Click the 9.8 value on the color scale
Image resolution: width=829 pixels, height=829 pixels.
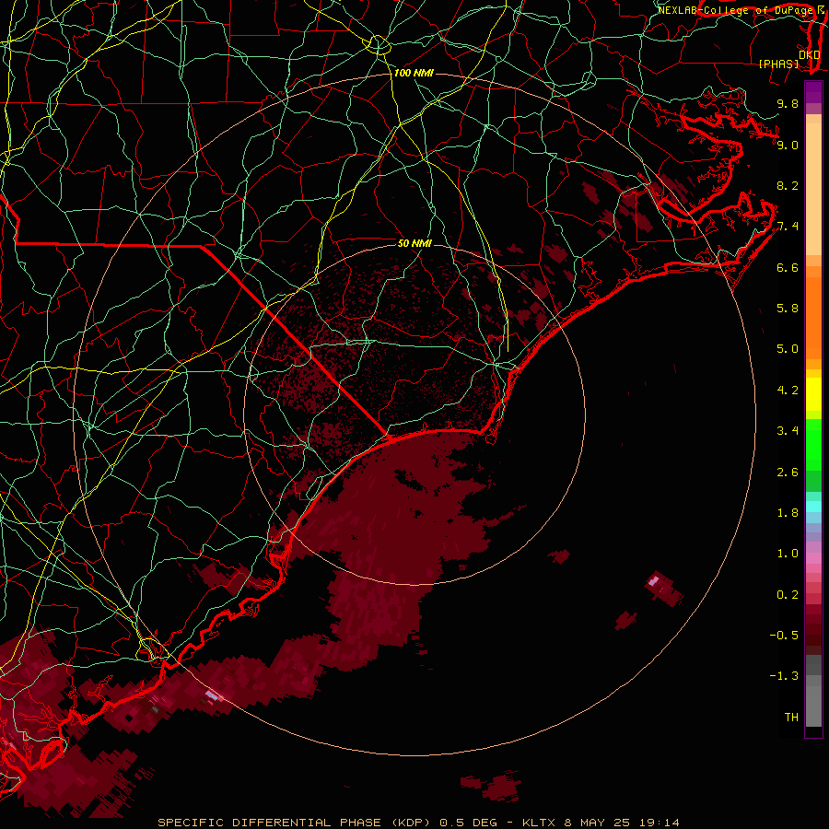pos(788,103)
